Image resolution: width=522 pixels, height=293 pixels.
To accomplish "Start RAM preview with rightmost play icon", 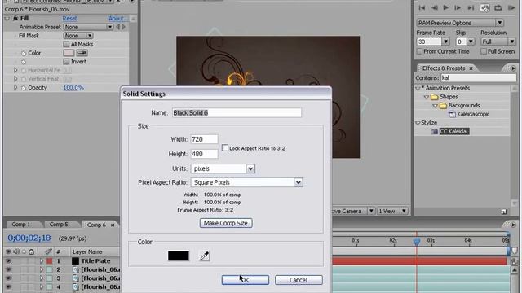I will [x=511, y=7].
